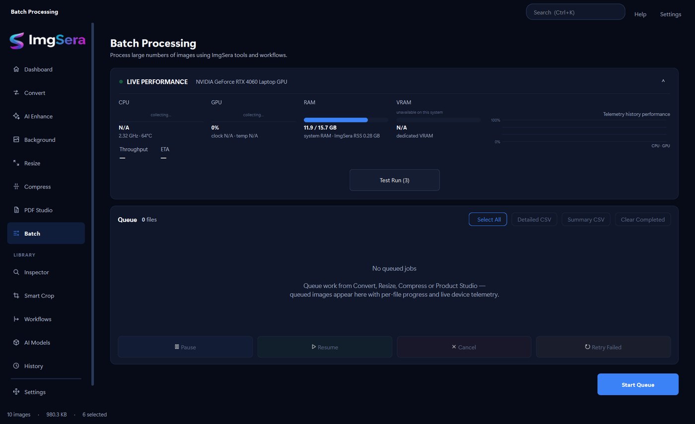Open History using the clock icon
This screenshot has height=424, width=695.
click(x=16, y=366)
